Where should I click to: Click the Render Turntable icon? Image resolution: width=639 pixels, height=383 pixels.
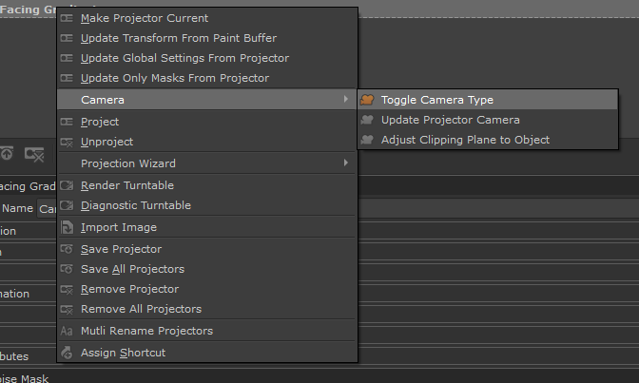(x=67, y=185)
